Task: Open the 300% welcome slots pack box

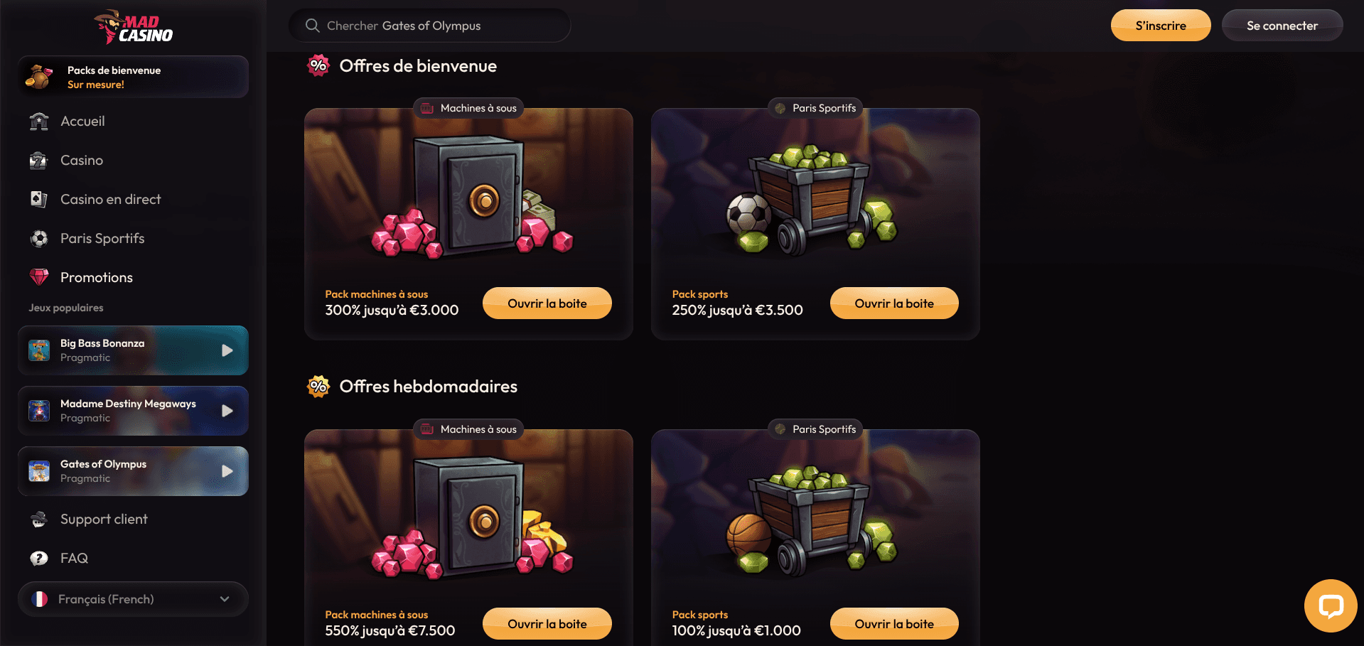Action: tap(547, 303)
